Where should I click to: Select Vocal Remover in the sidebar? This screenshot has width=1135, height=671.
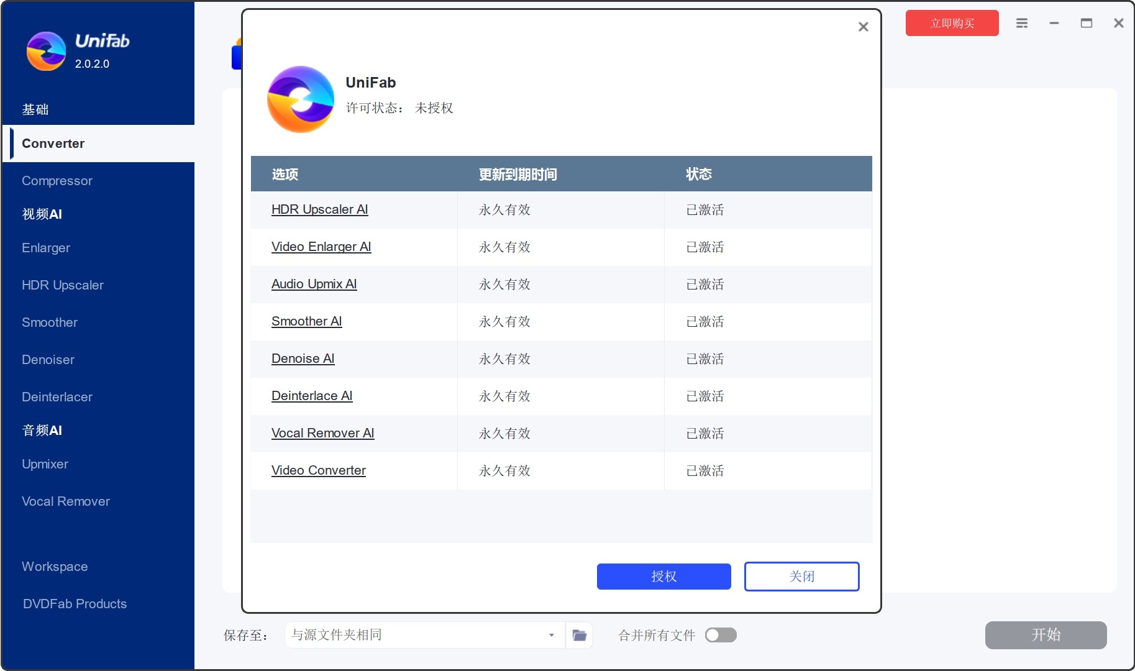click(x=98, y=501)
